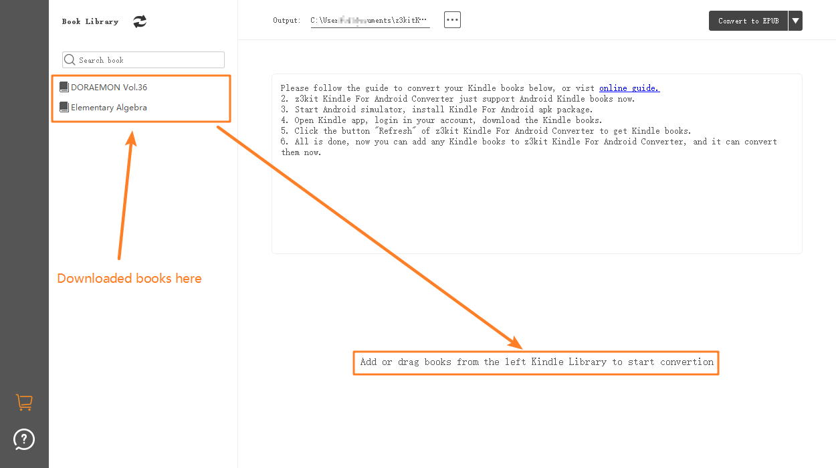This screenshot has width=836, height=468.
Task: Open the shopping cart
Action: [24, 402]
